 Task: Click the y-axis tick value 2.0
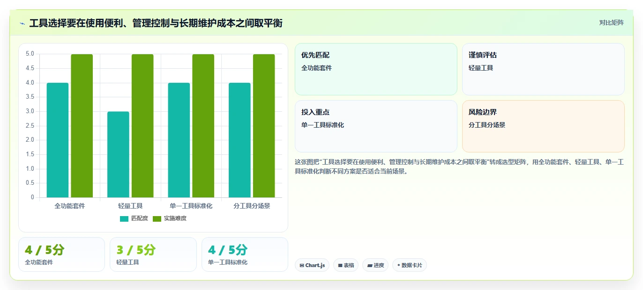pyautogui.click(x=30, y=140)
